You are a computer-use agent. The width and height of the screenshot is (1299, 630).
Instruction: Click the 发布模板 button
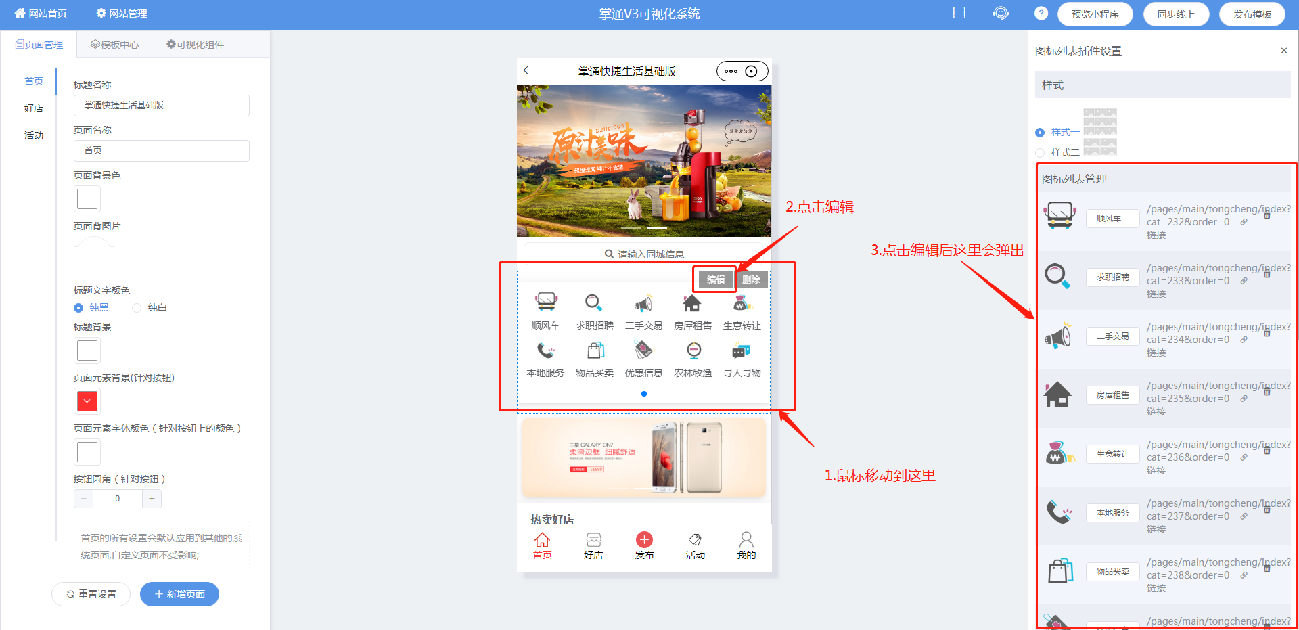(x=1252, y=14)
